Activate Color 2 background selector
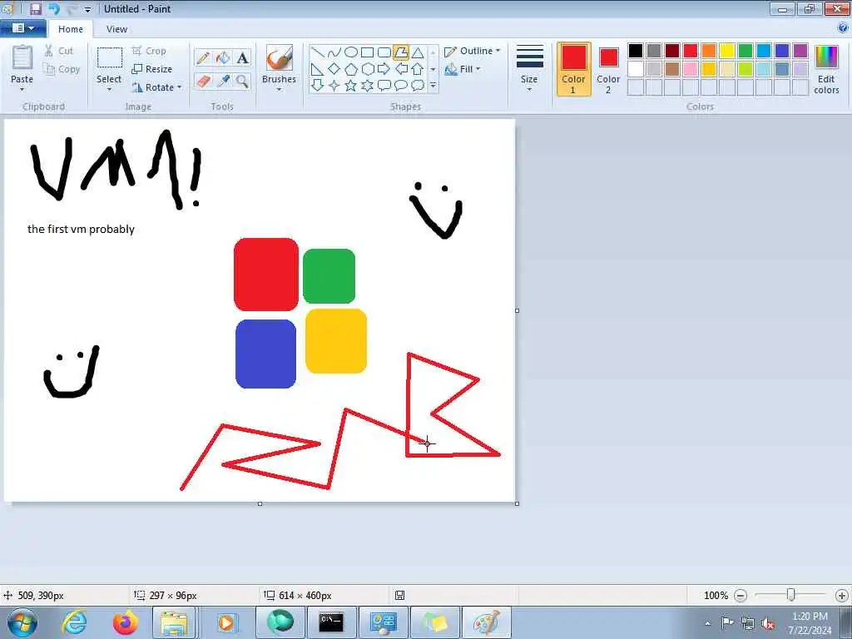 pos(608,69)
